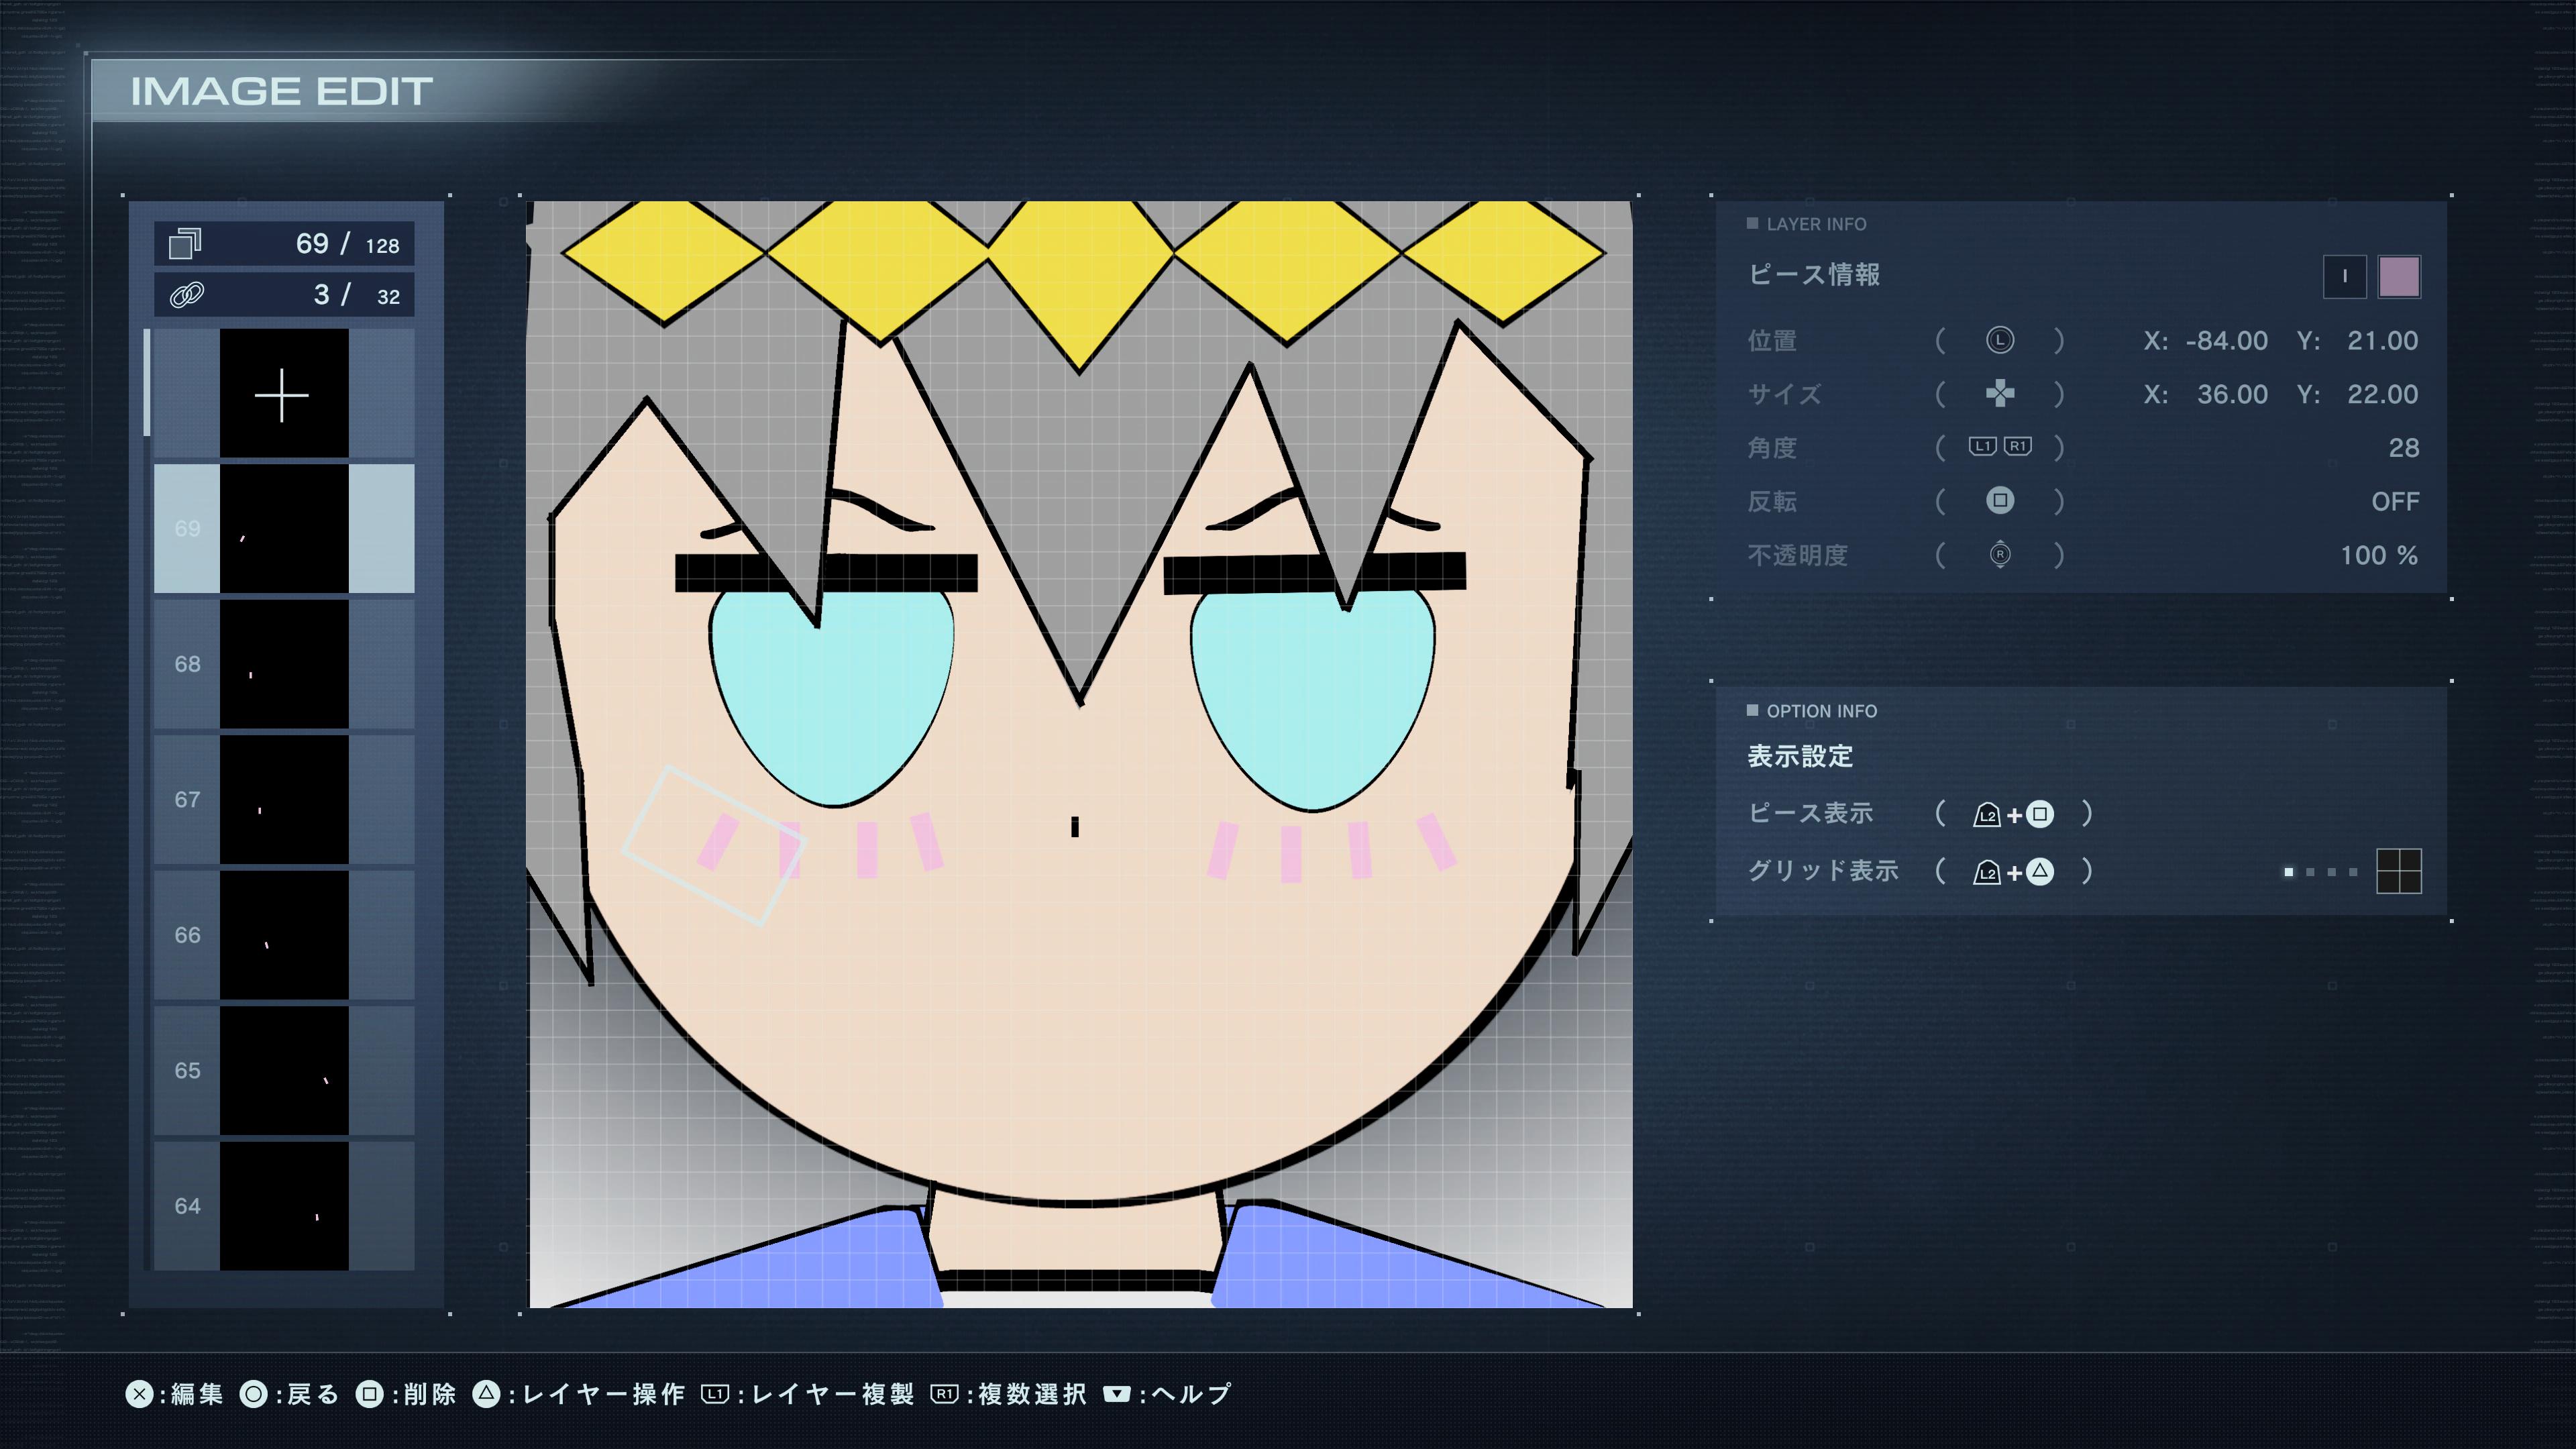Screen dimensions: 2576x1449
Task: Click the opacity 100 % value
Action: [2379, 555]
